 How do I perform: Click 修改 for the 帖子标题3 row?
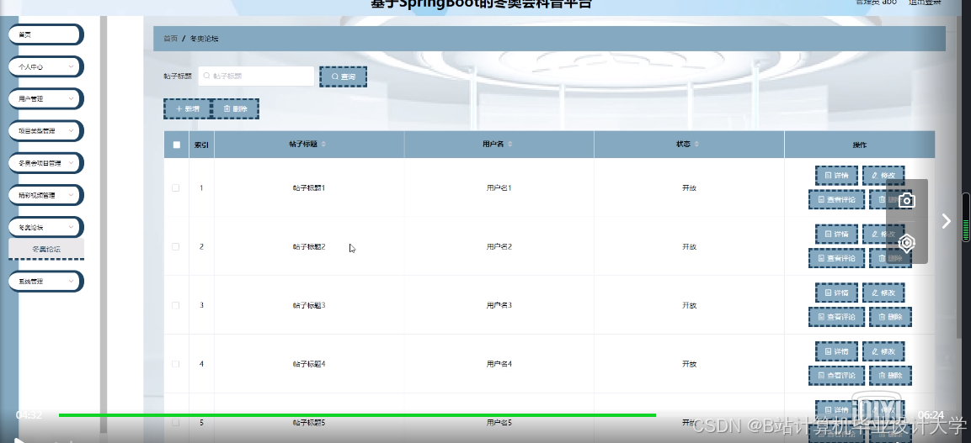coord(883,293)
